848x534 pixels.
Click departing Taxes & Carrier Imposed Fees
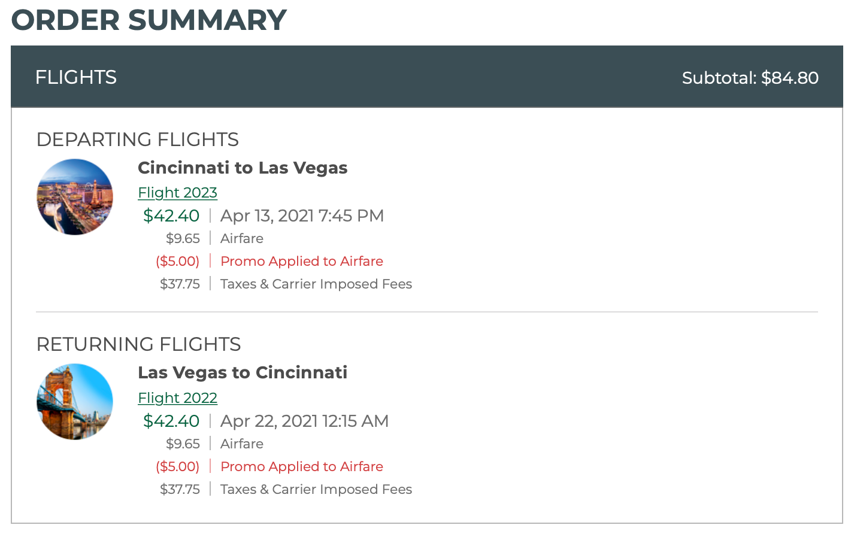click(x=316, y=283)
